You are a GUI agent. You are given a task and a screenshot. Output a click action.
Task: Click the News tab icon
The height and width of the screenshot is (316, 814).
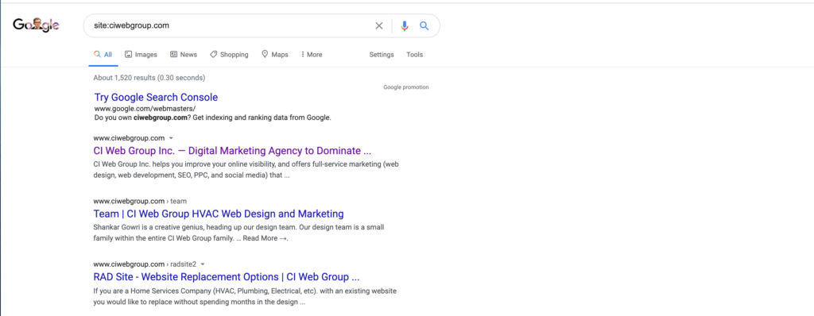[x=173, y=55]
